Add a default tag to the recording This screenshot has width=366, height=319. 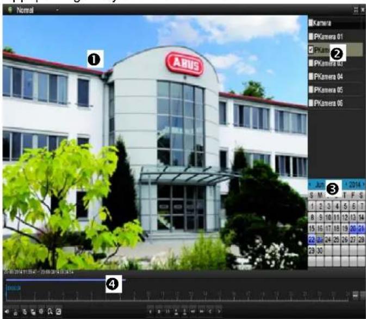tap(24, 312)
